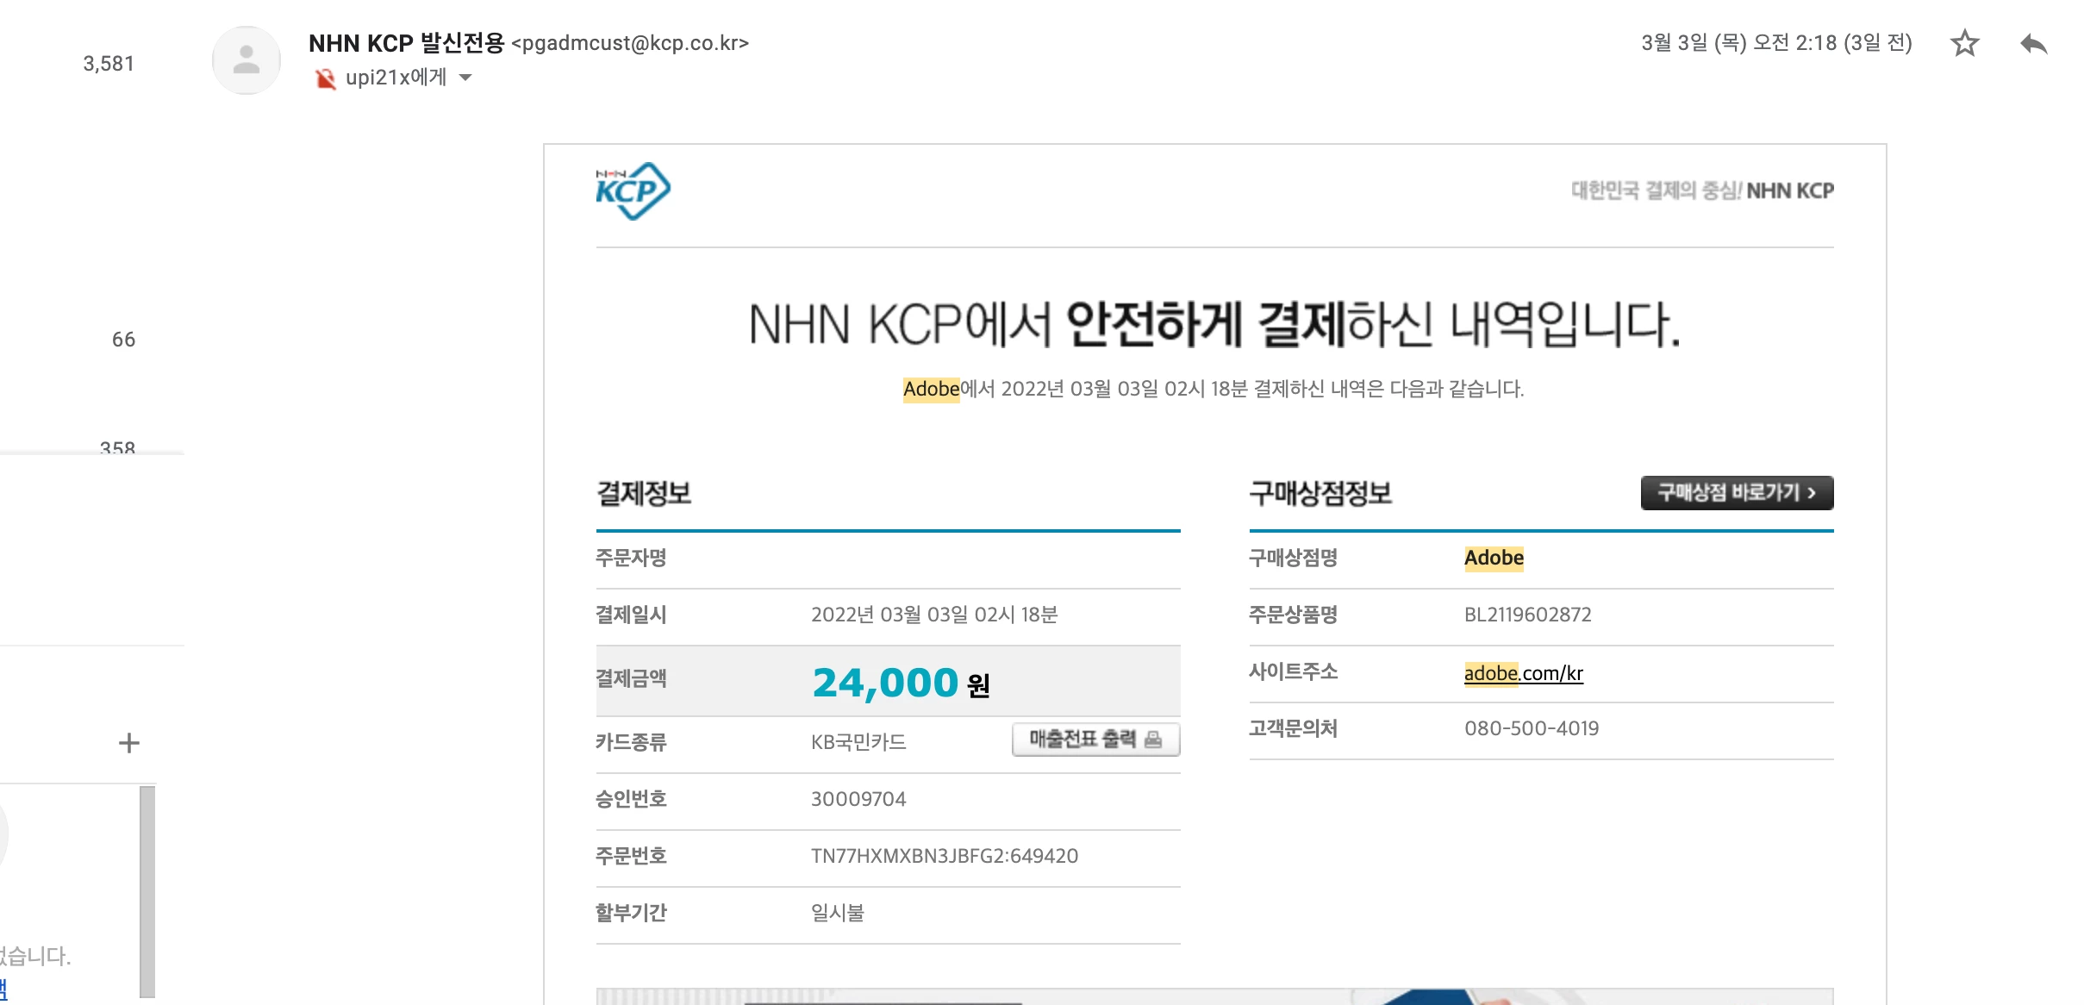Click store name Adobe in 구매상점명 row
The width and height of the screenshot is (2084, 1005).
[x=1494, y=558]
